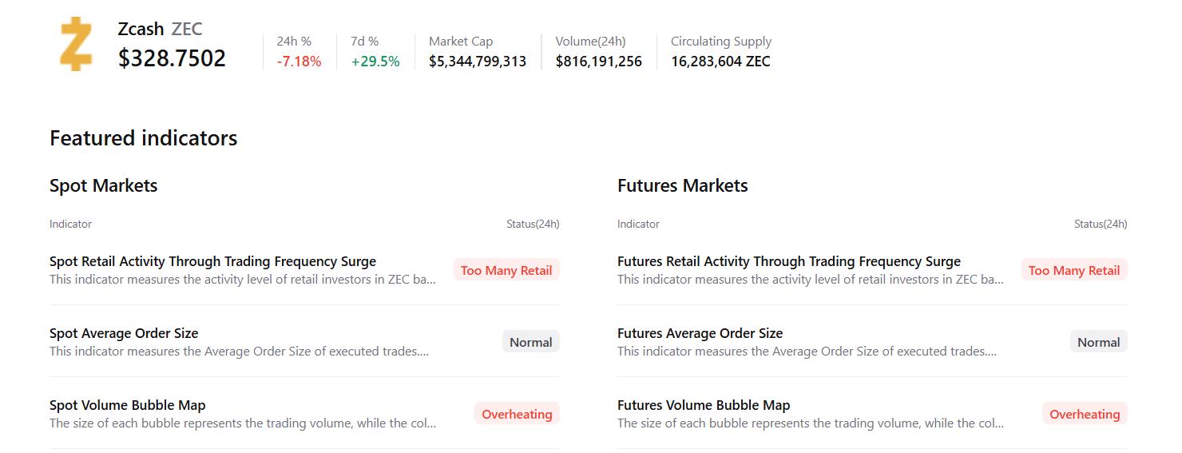Click the Spot Markets section heading
Screen dimensions: 1182x453
(104, 185)
